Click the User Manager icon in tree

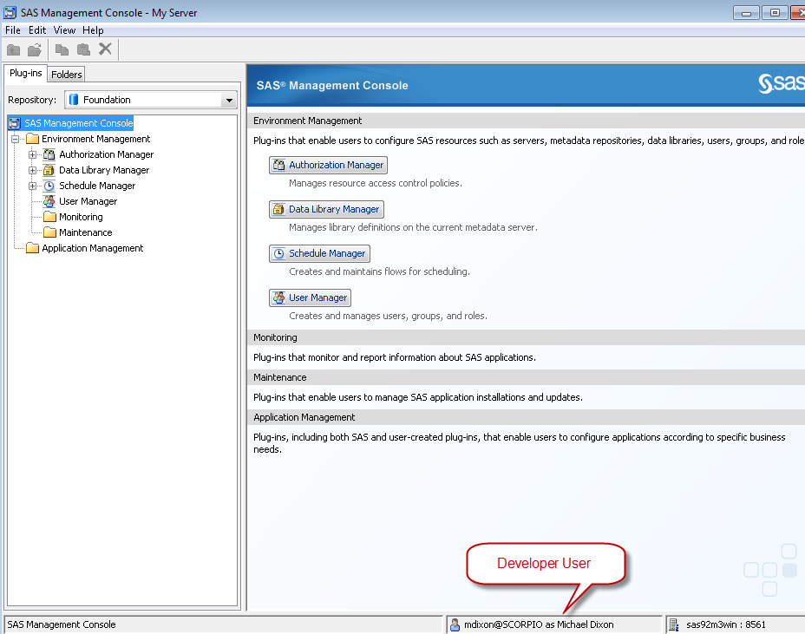tap(49, 201)
